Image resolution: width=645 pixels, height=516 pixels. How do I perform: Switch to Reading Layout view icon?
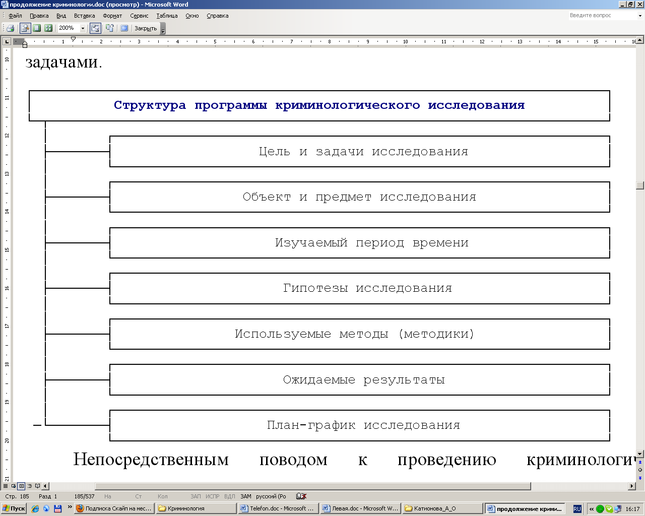click(x=38, y=486)
